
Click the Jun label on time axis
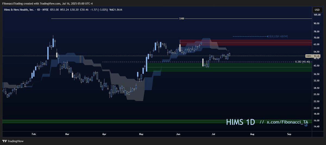[178, 134]
